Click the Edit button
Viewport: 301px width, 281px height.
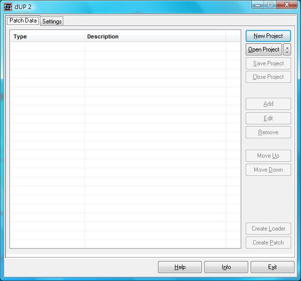[x=268, y=118]
